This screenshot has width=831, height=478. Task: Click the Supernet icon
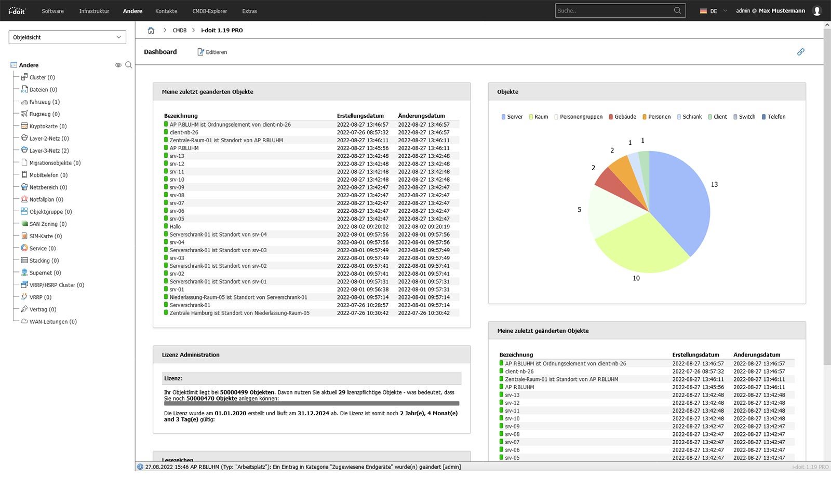(x=24, y=273)
